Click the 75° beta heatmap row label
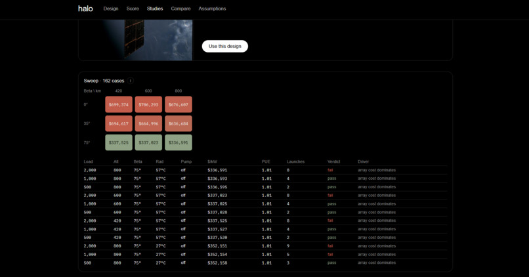This screenshot has height=277, width=529. [87, 142]
